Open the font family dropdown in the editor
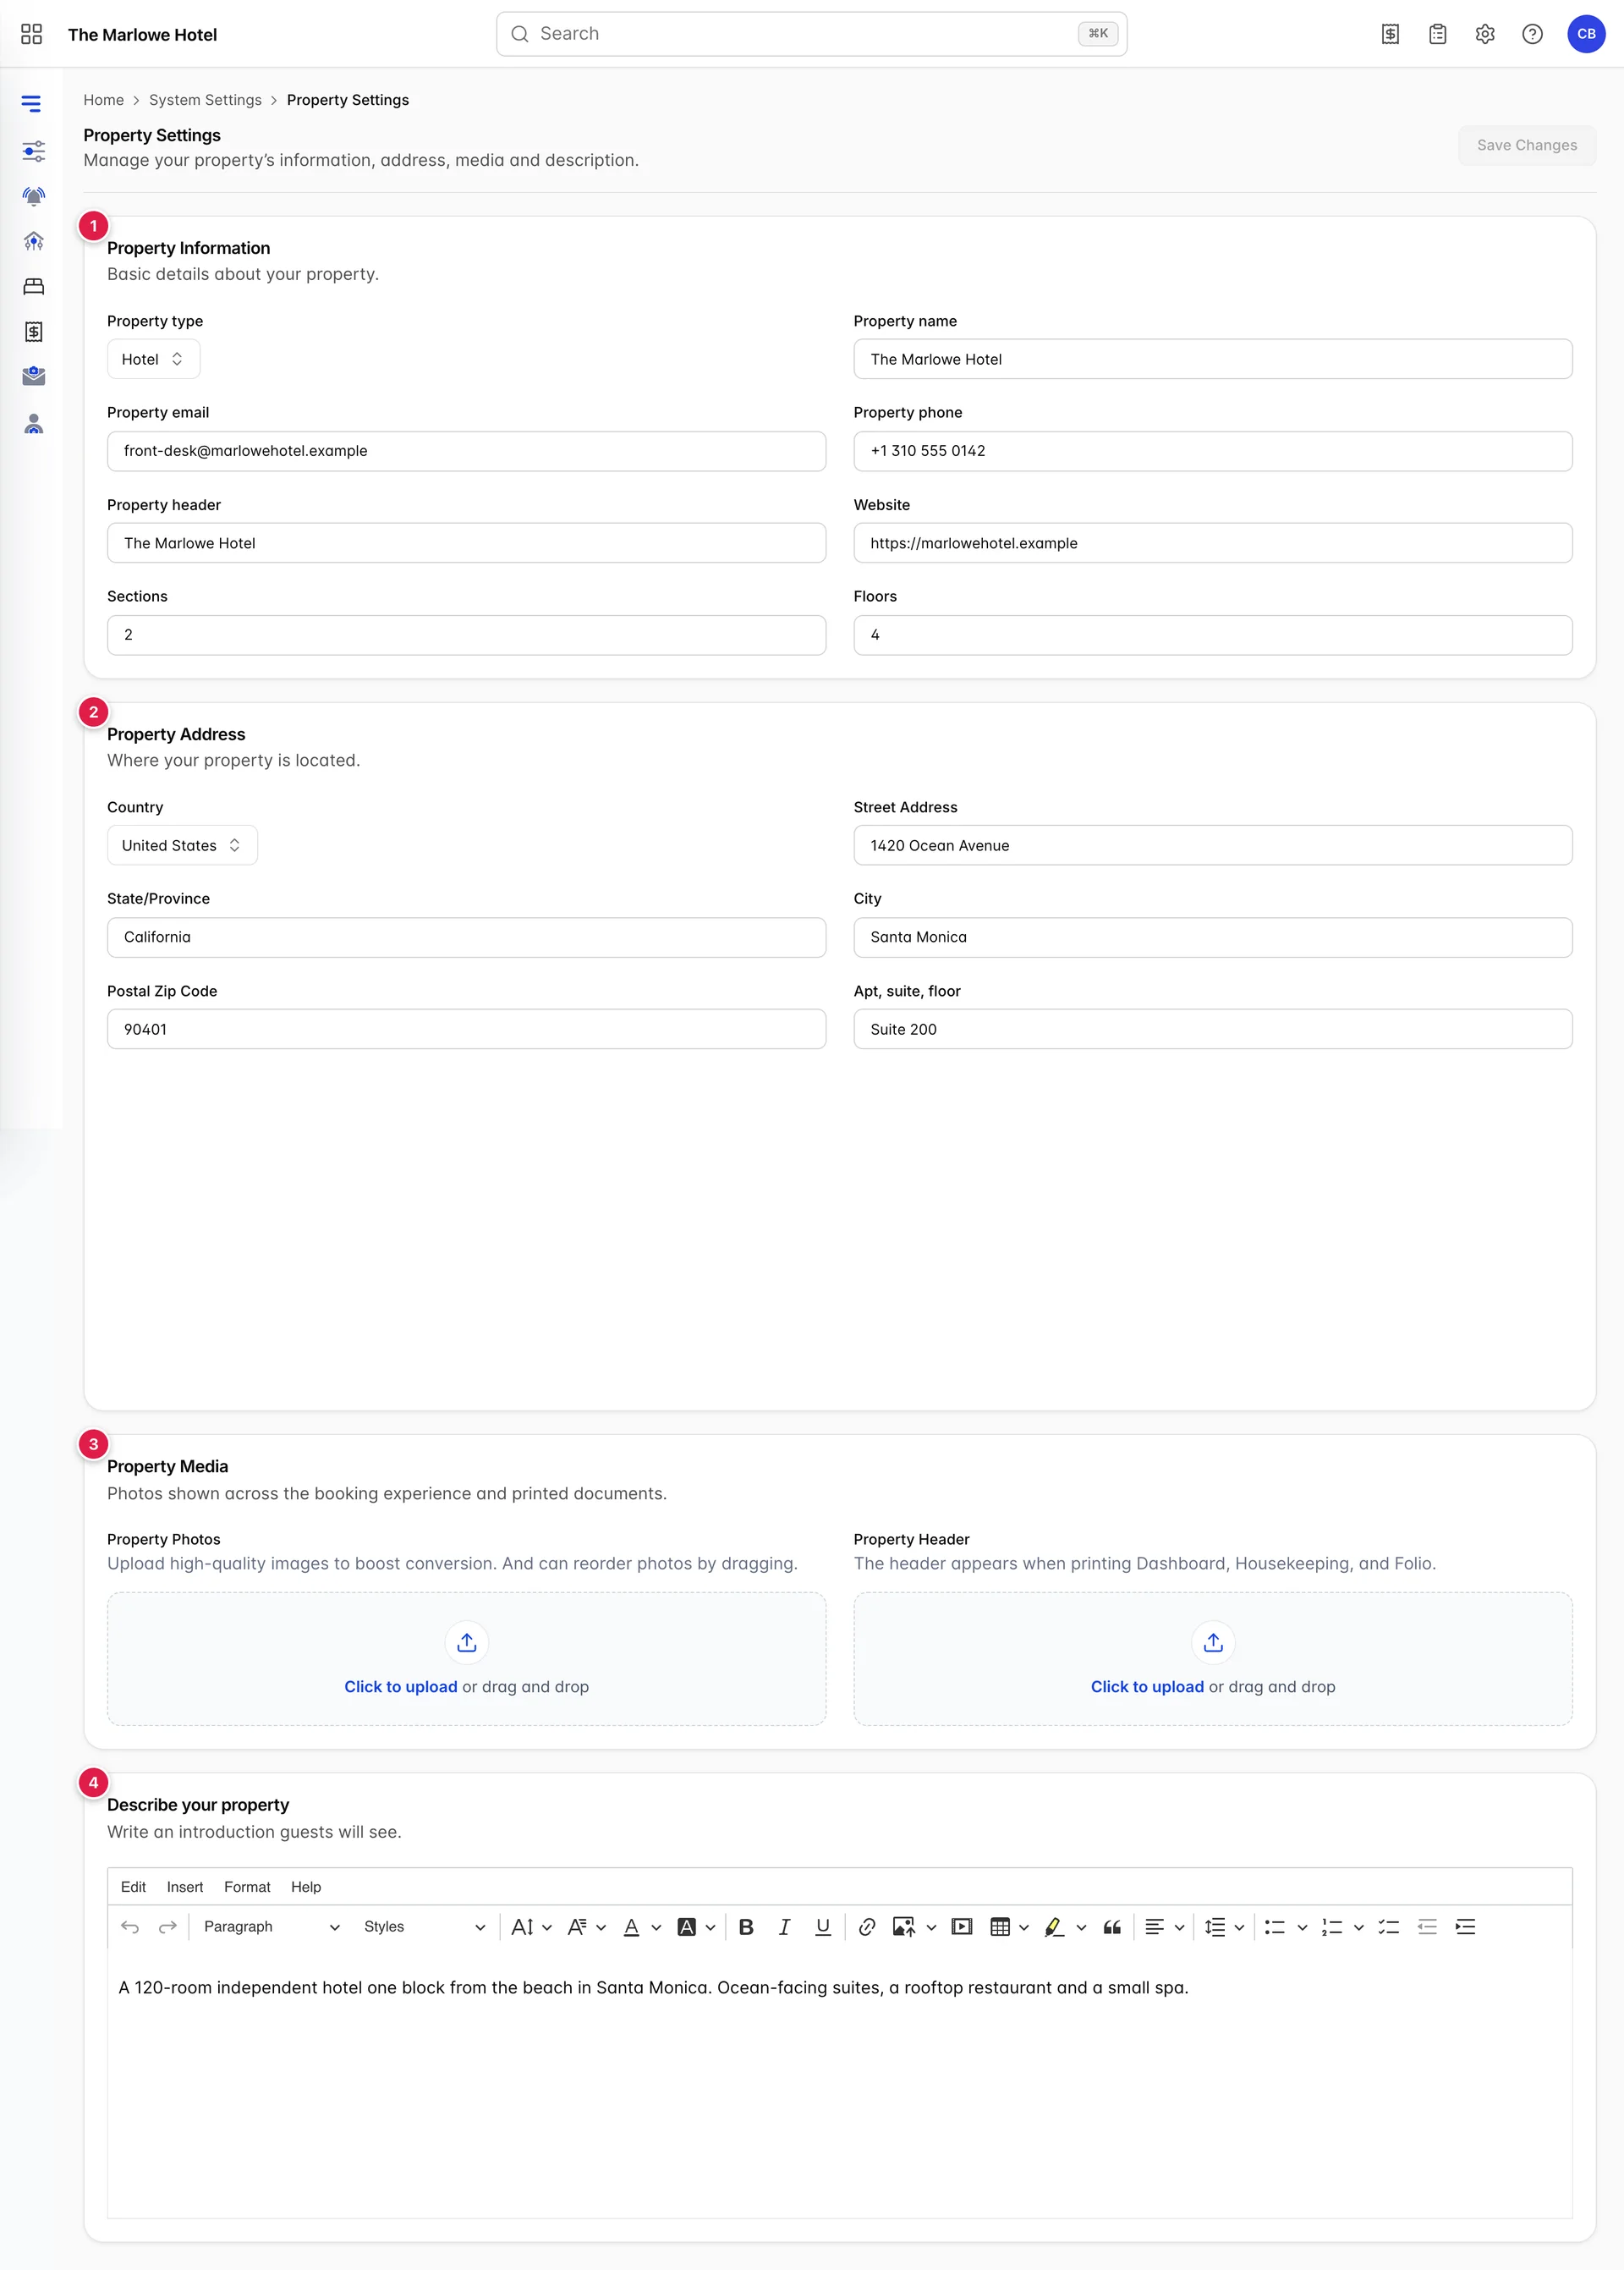The height and width of the screenshot is (2270, 1624). click(x=586, y=1927)
